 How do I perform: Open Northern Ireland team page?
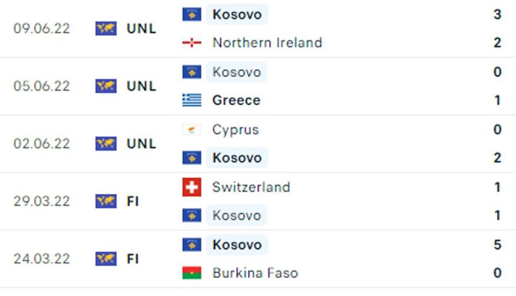[x=267, y=43]
